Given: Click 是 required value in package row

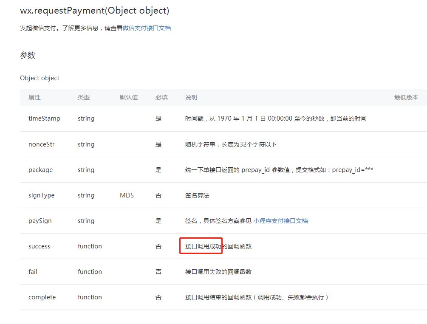Looking at the screenshot, I should point(158,170).
